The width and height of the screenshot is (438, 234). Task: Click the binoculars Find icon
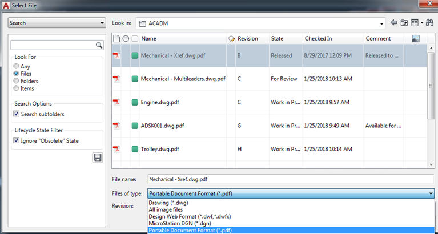pos(429,23)
